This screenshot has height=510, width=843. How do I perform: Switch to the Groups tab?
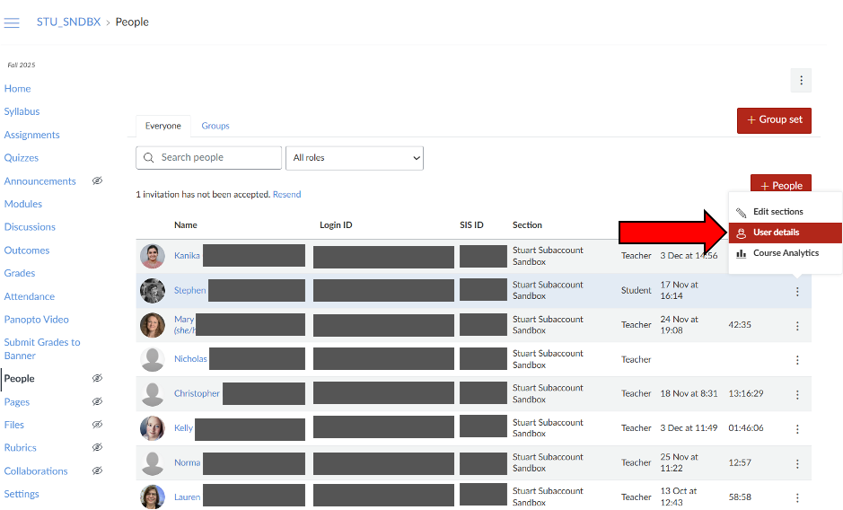[x=215, y=126]
